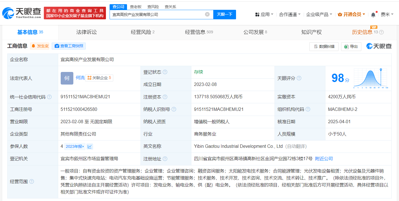The image size is (399, 201).
Task: Click the company name search input field
Action: pyautogui.click(x=157, y=14)
